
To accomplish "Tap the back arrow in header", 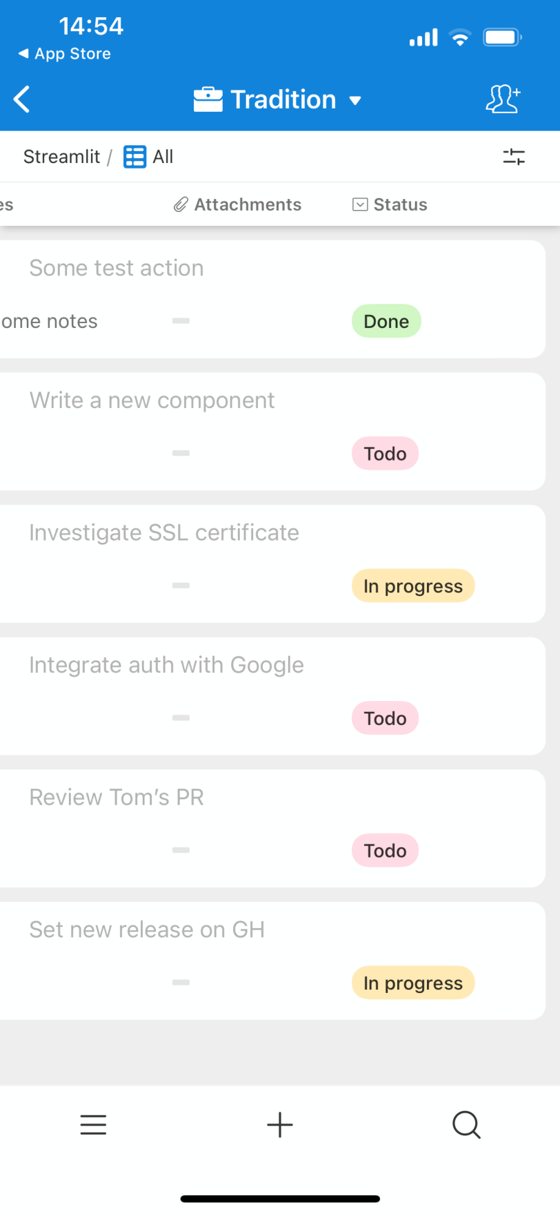I will pyautogui.click(x=22, y=99).
